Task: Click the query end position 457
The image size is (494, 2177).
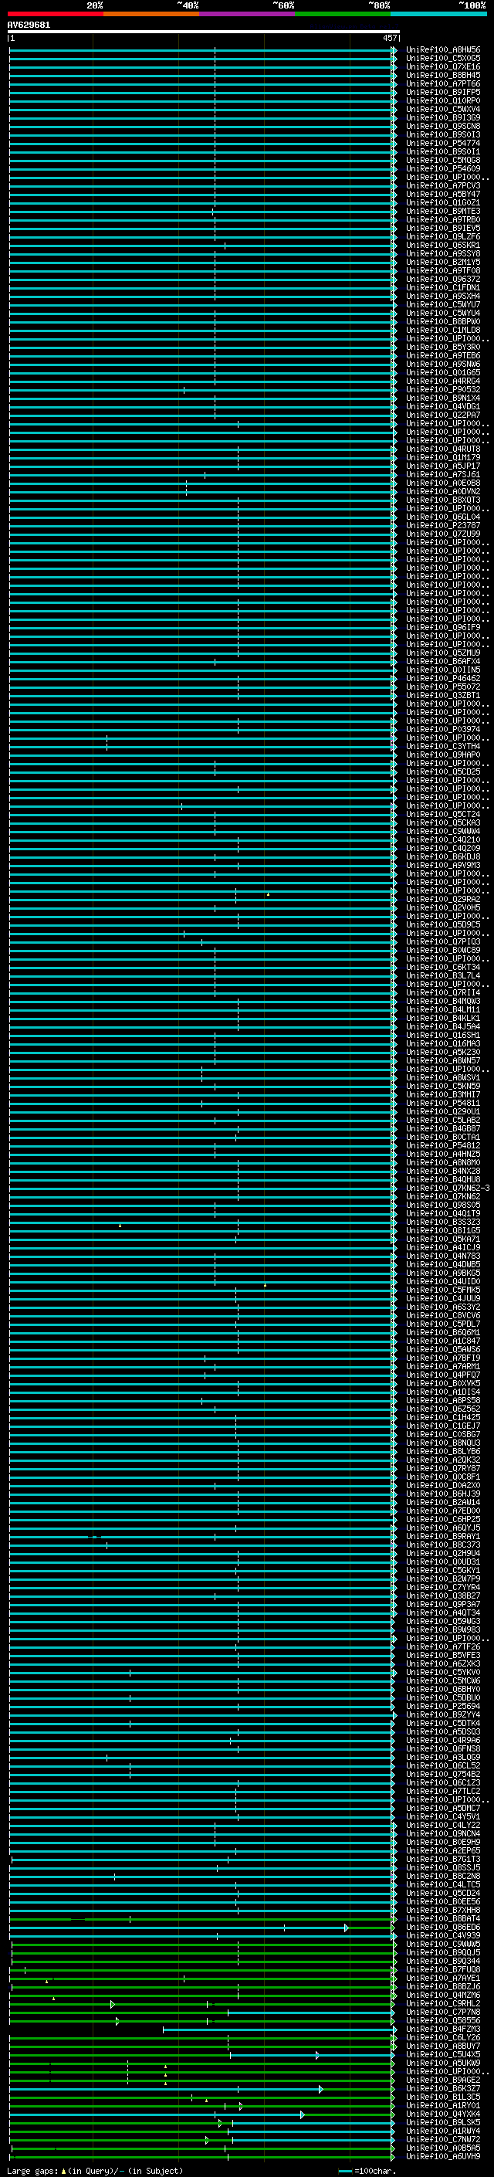Action: [x=389, y=38]
